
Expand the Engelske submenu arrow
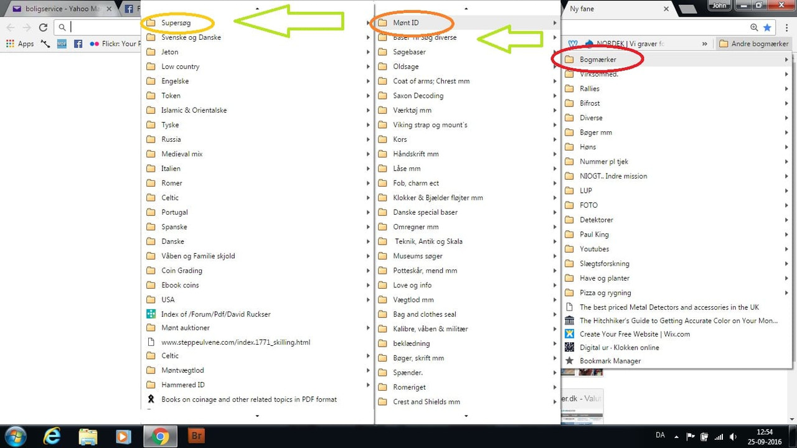(368, 82)
